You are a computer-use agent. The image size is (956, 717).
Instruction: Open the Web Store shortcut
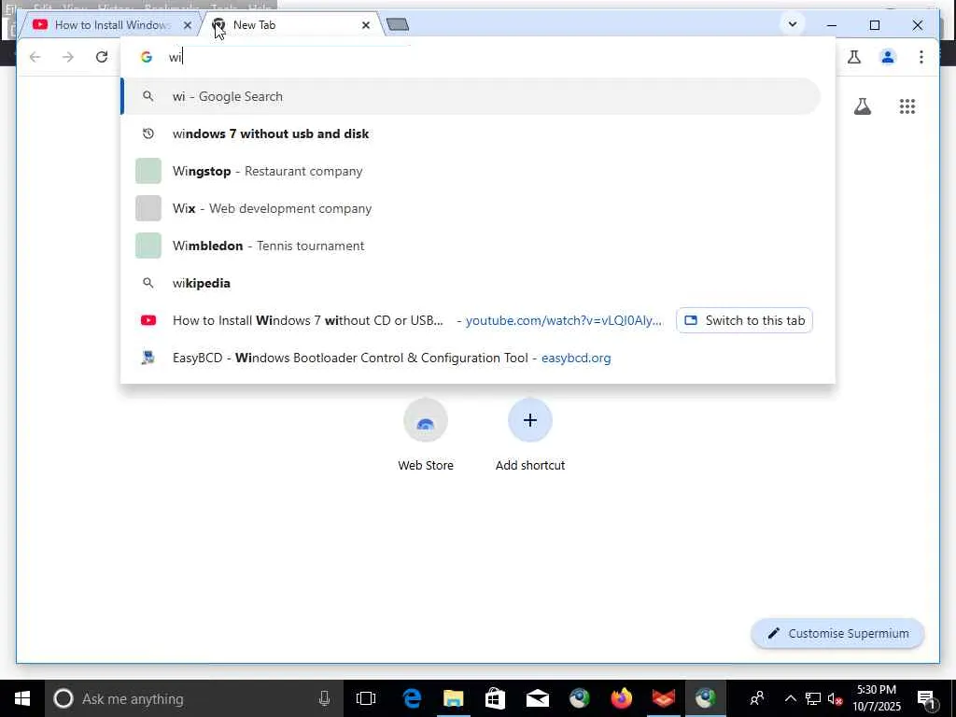(x=426, y=435)
